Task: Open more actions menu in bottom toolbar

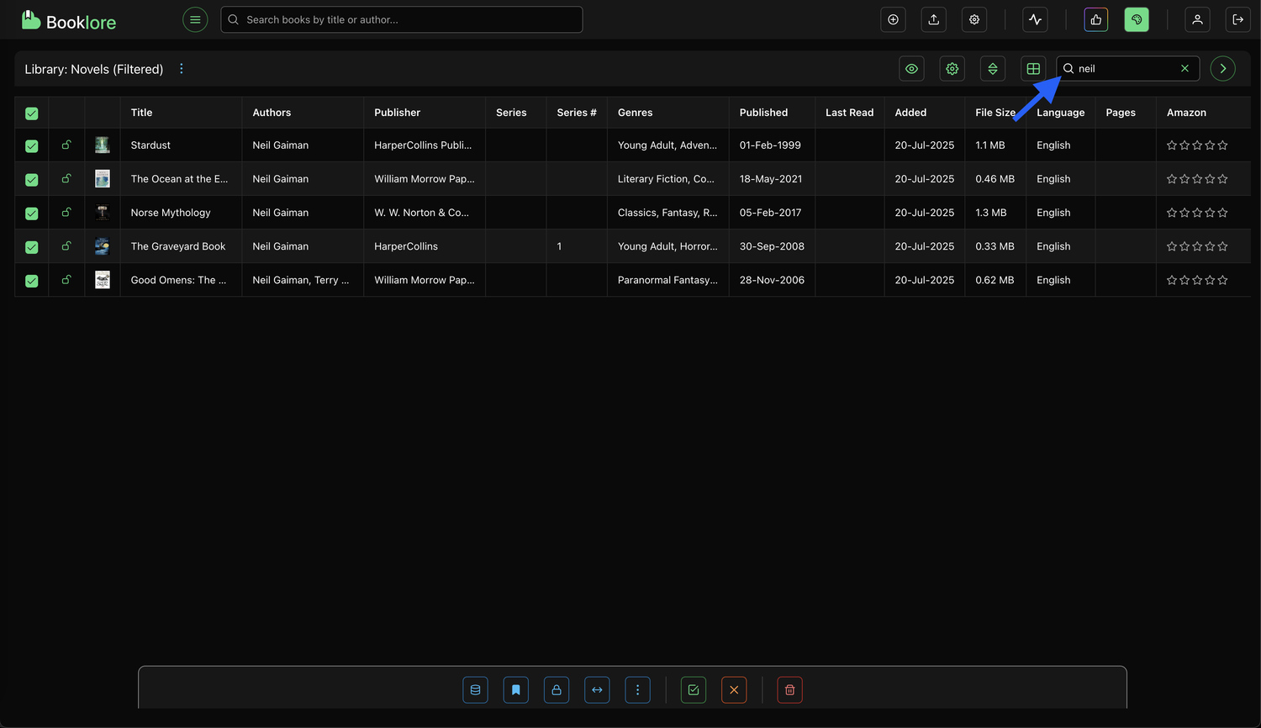Action: click(637, 690)
